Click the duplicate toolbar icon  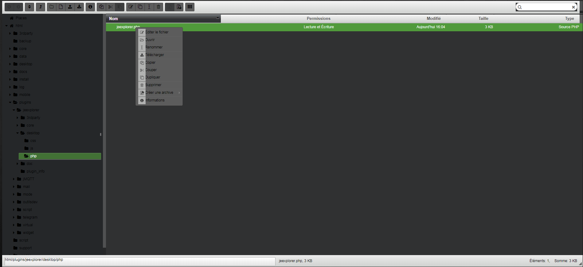pyautogui.click(x=140, y=7)
